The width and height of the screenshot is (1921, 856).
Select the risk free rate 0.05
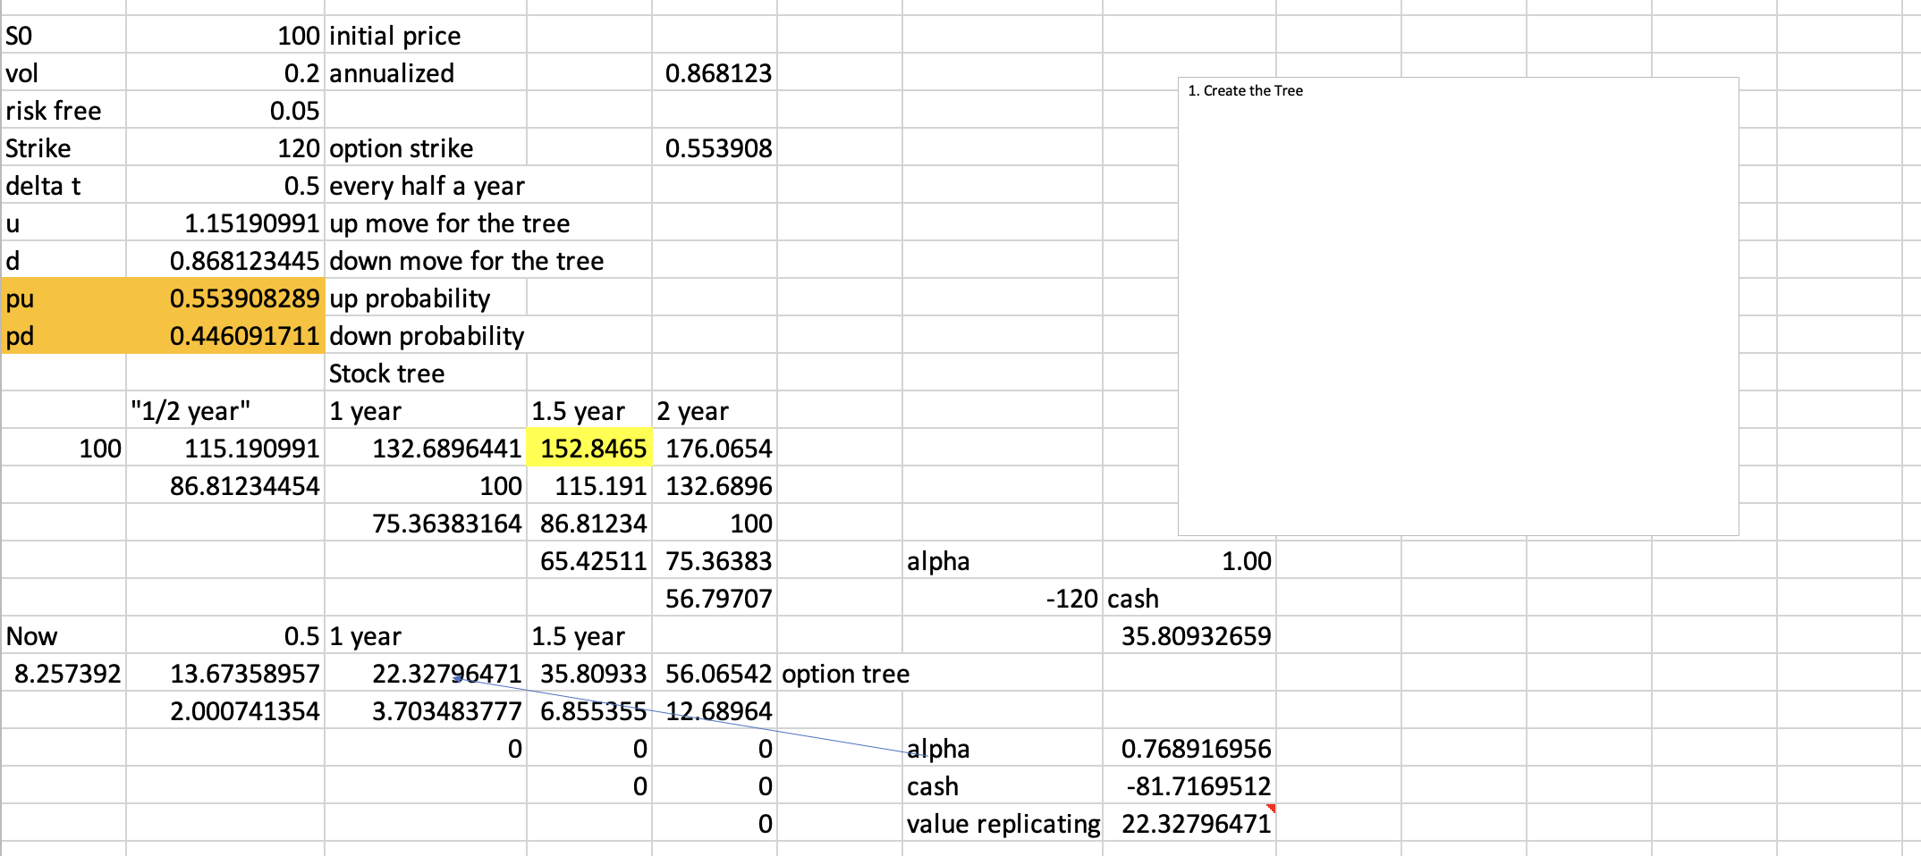pyautogui.click(x=295, y=110)
